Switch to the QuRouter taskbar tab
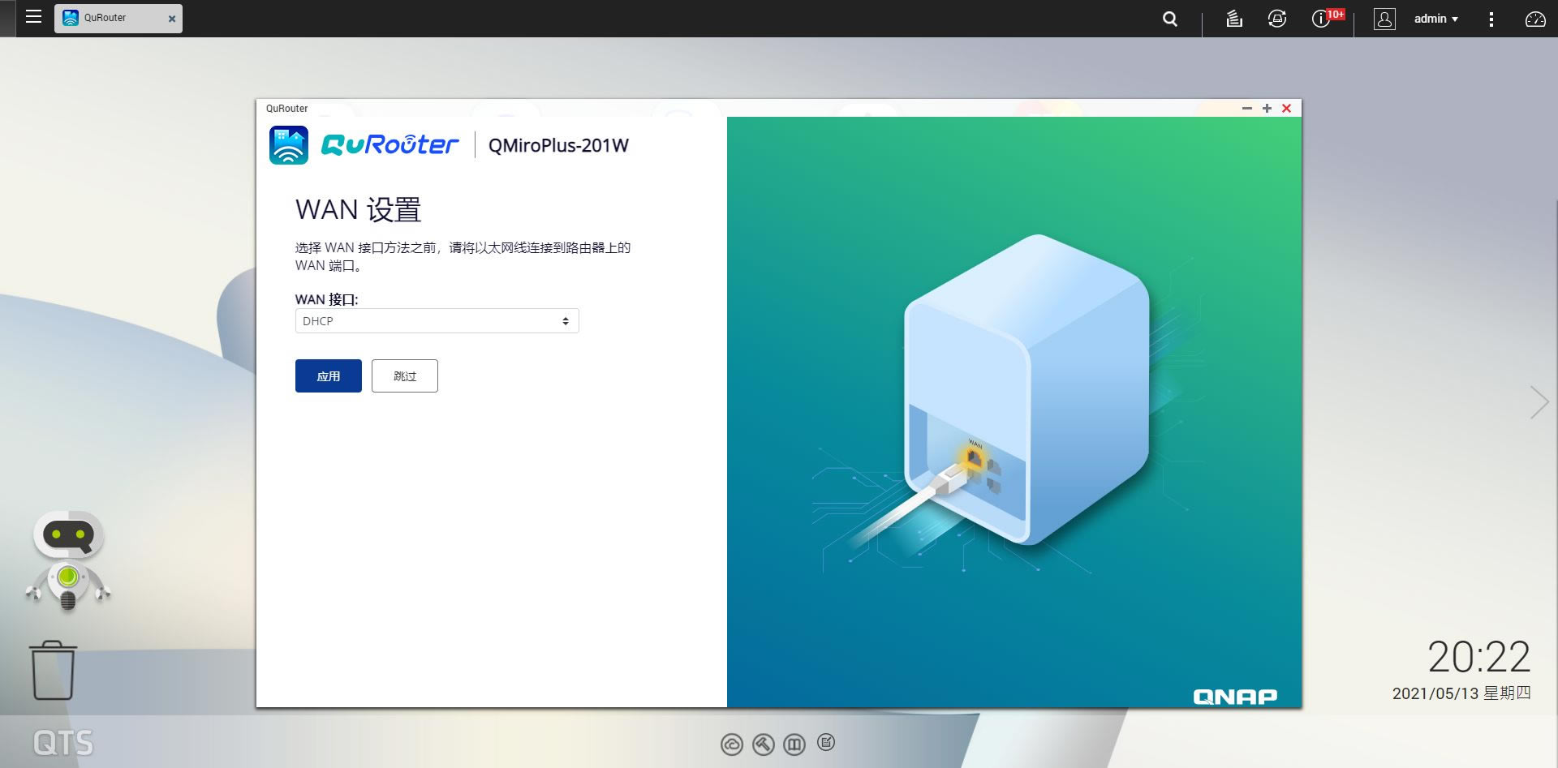Image resolution: width=1558 pixels, height=768 pixels. coord(118,18)
